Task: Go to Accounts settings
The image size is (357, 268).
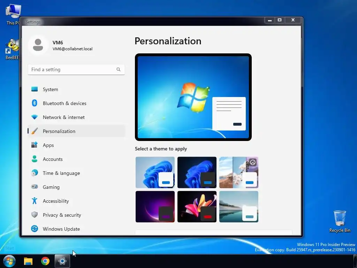Action: 76,159
